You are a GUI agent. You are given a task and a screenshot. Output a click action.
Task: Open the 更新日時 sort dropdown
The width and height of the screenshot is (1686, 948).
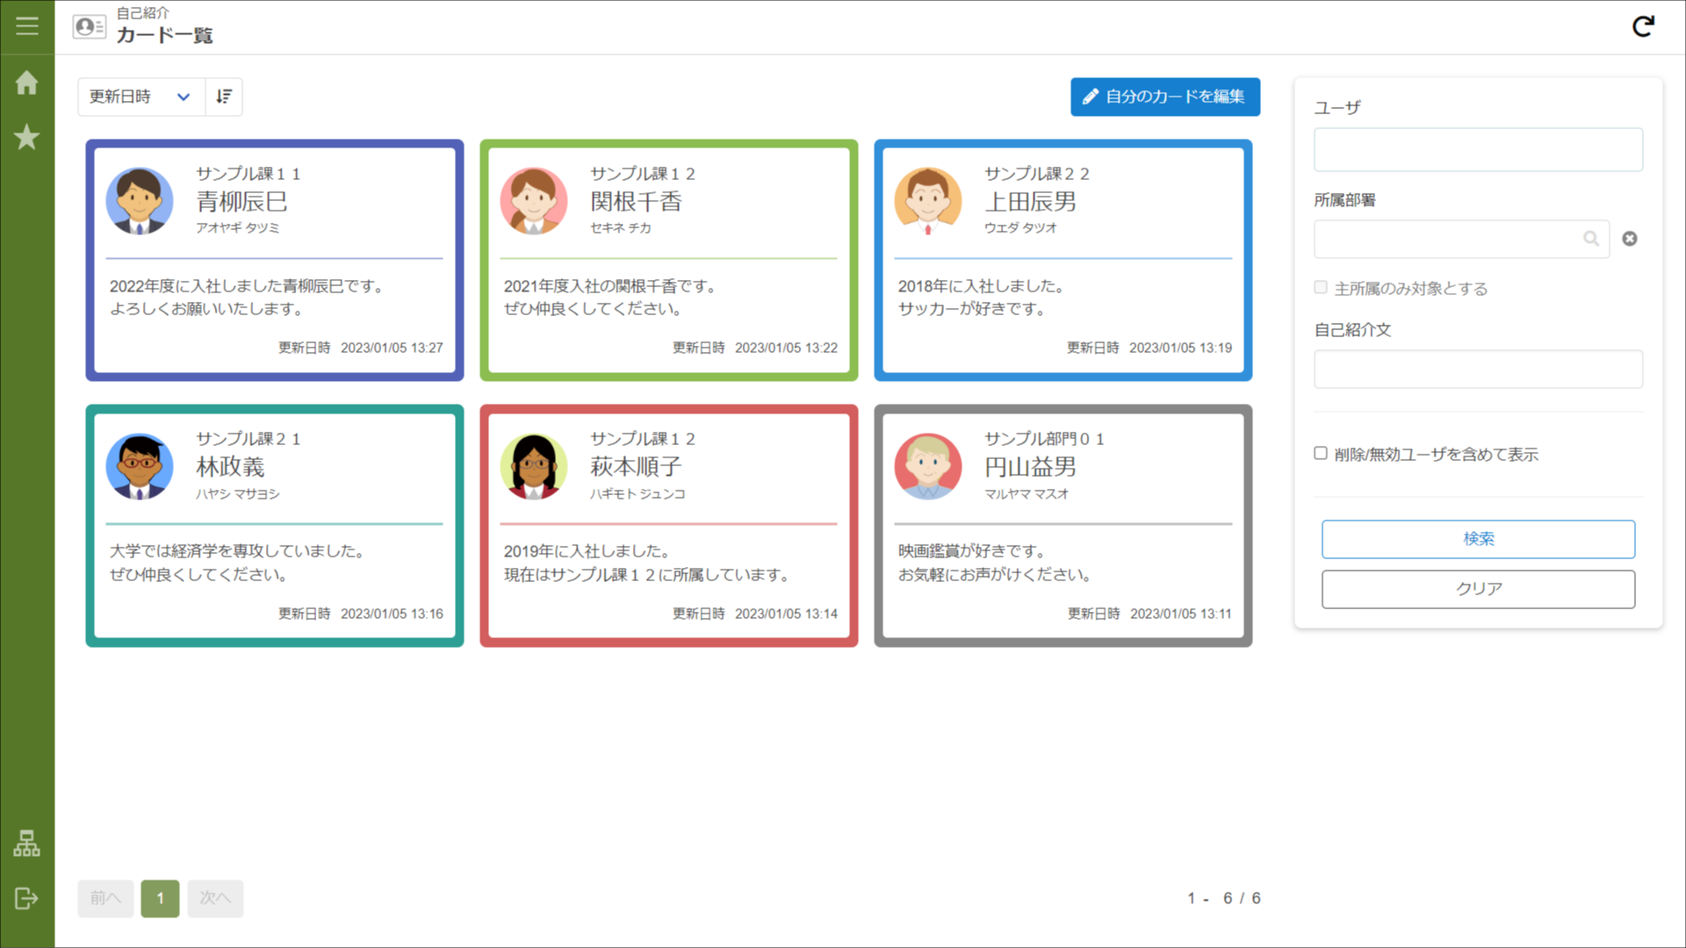140,97
